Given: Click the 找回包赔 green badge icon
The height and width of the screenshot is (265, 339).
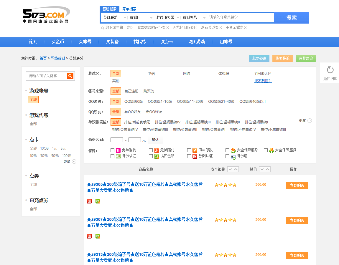Looking at the screenshot, I should coord(157,156).
